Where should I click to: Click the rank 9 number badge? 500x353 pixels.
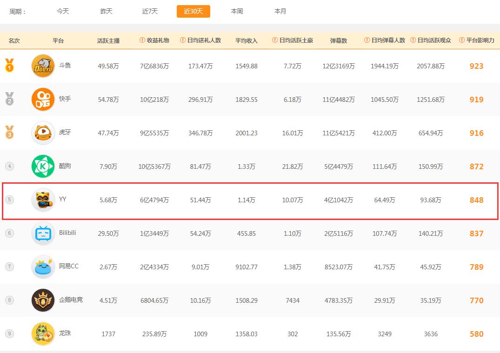[x=10, y=333]
